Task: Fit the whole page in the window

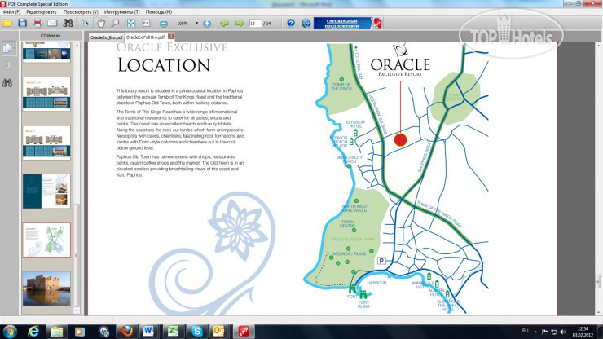Action: pos(131,23)
